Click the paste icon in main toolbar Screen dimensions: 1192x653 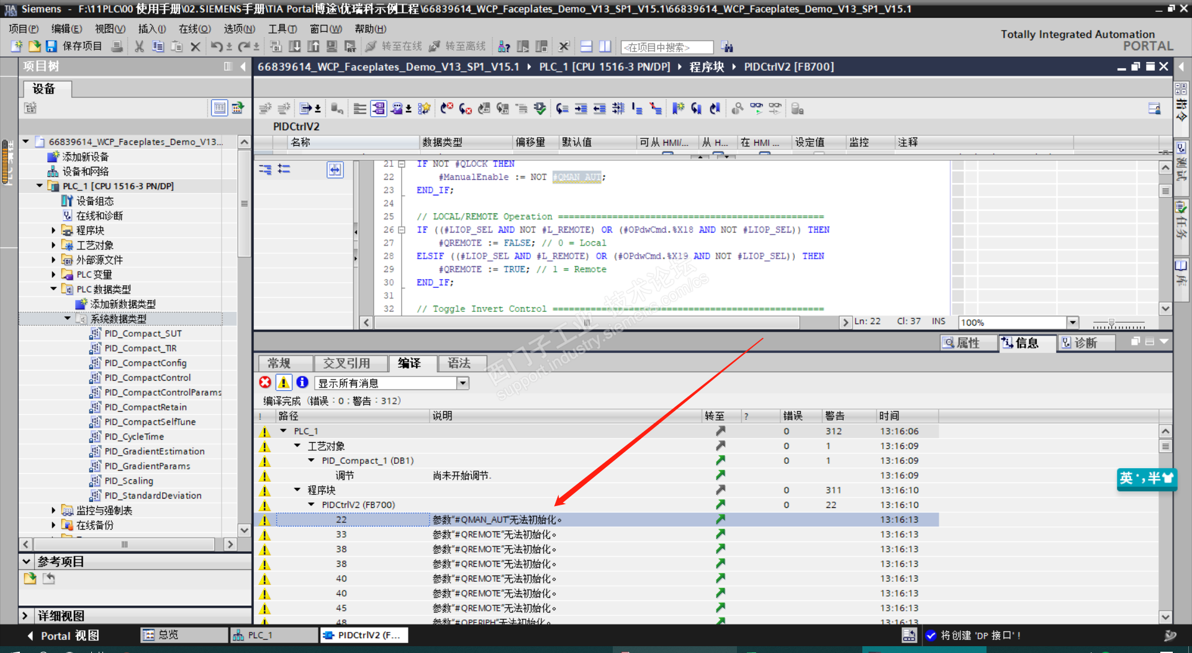tap(176, 47)
